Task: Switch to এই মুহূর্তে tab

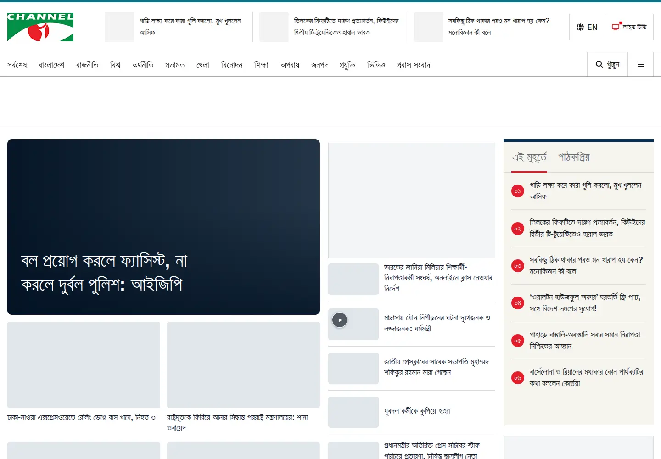Action: pos(529,157)
